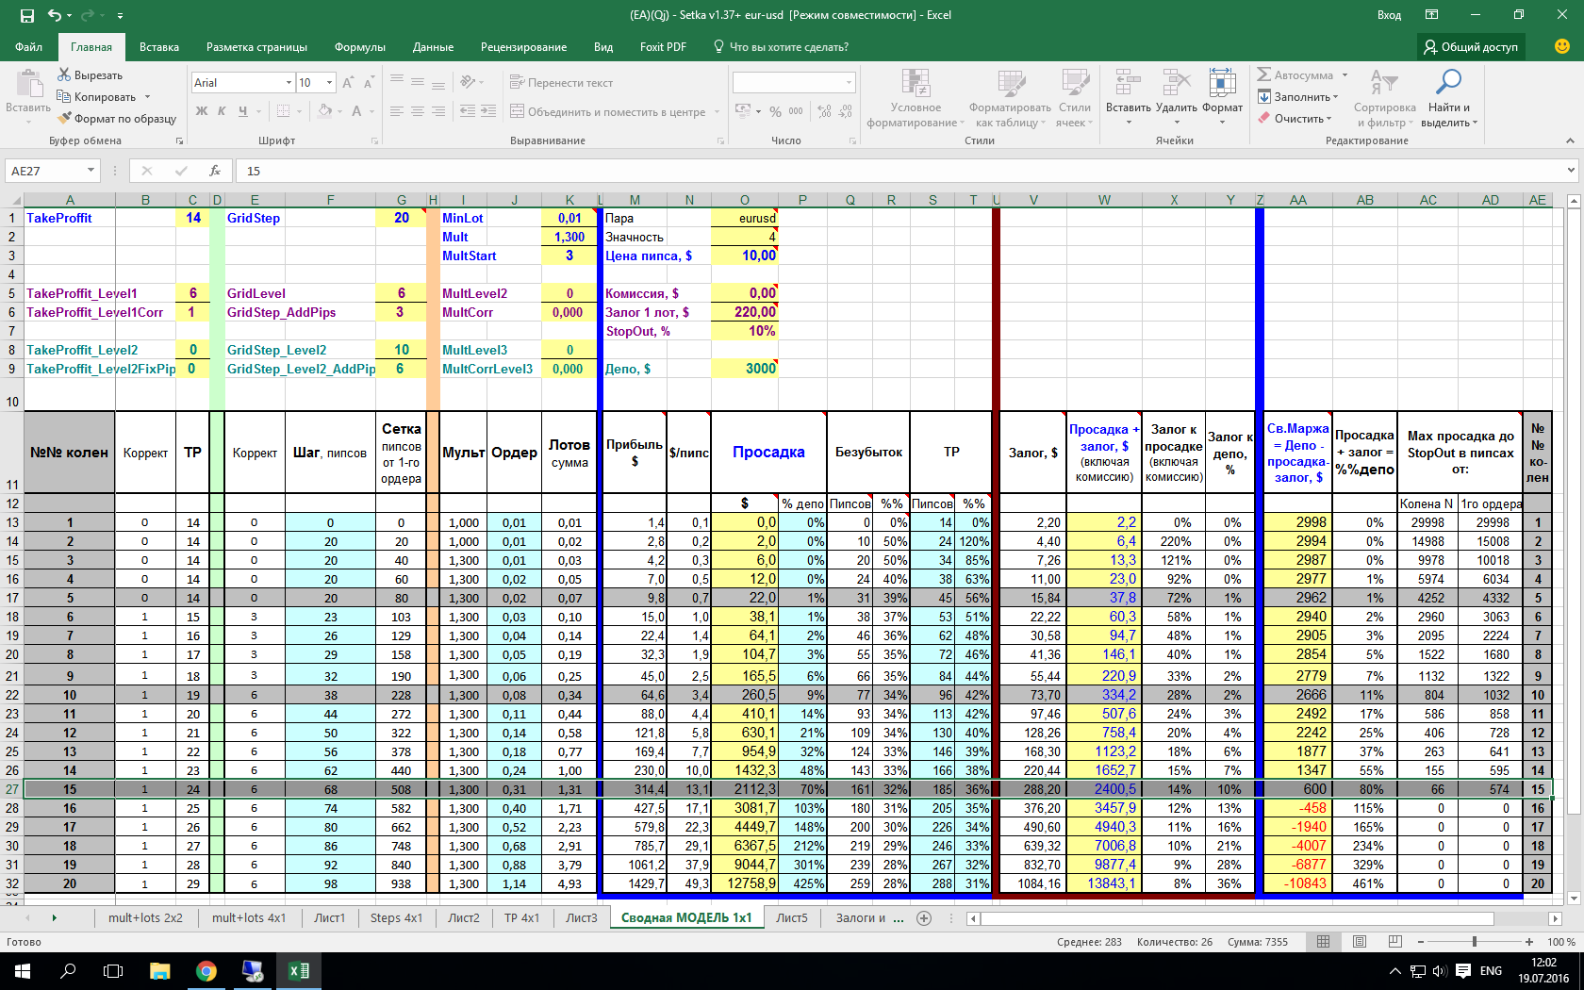
Task: Open the Формулы ribbon tab
Action: click(359, 47)
